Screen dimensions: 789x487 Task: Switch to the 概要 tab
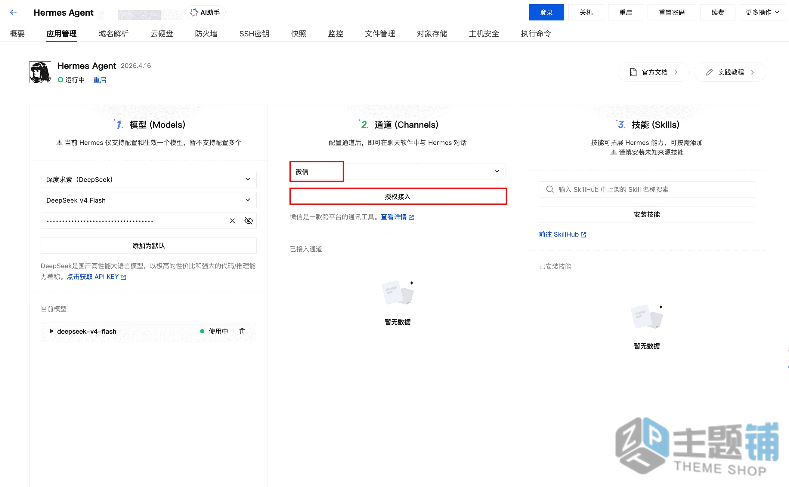[x=17, y=33]
